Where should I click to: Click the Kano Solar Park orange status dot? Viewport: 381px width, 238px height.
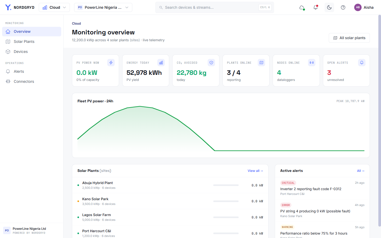point(78,201)
